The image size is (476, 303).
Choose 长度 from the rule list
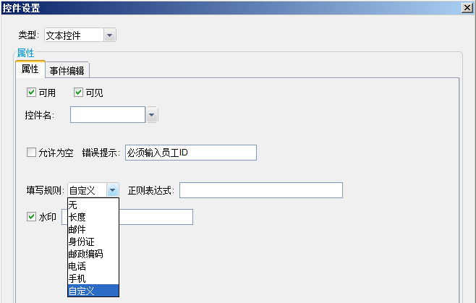coord(93,217)
